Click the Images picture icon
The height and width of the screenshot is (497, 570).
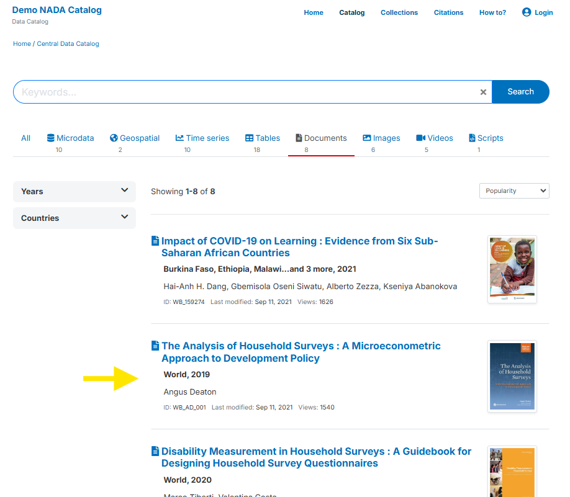click(x=367, y=138)
